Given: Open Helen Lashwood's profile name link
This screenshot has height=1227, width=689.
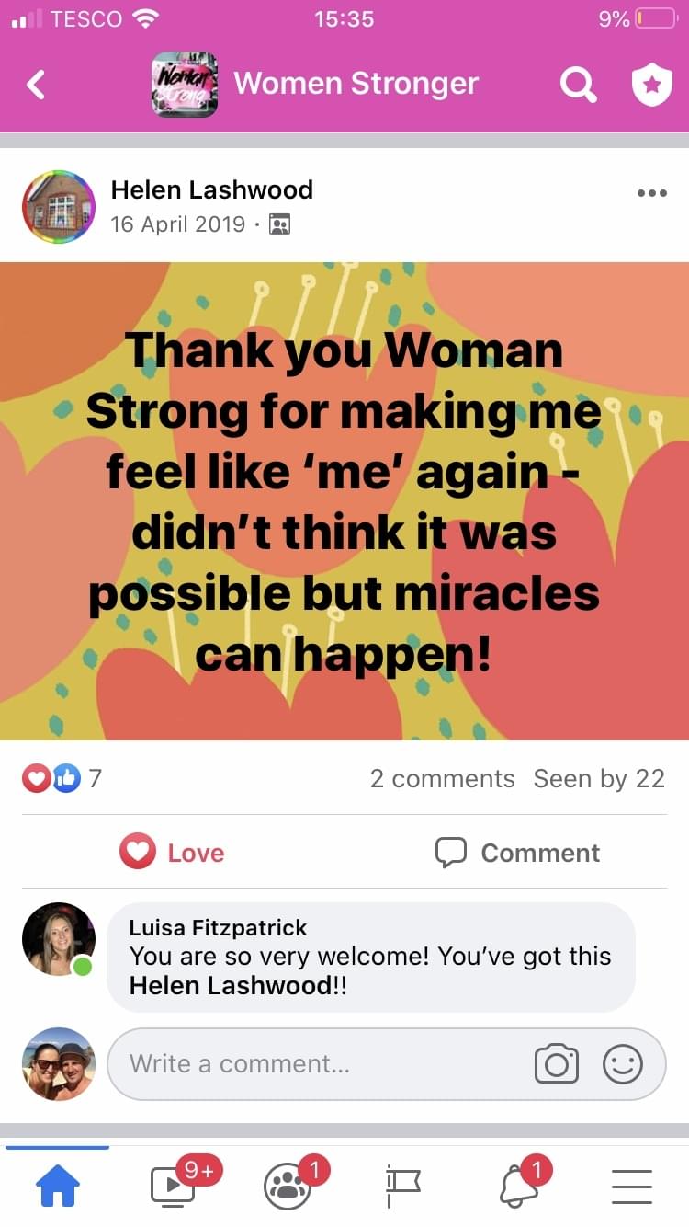Looking at the screenshot, I should click(211, 189).
